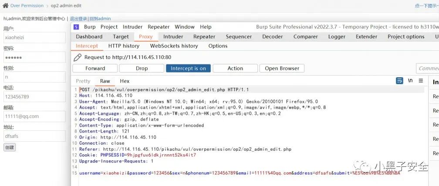Click the 创建 create button
Image resolution: width=439 pixels, height=186 pixels.
click(x=10, y=147)
